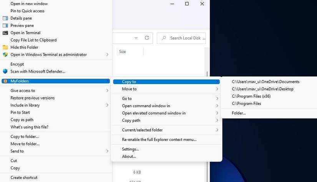Copy to OneDrive\Desktop folder path
Screen dimensions: 317x182
point(262,89)
